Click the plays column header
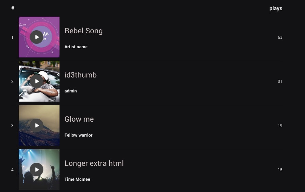This screenshot has height=192, width=305. point(276,8)
